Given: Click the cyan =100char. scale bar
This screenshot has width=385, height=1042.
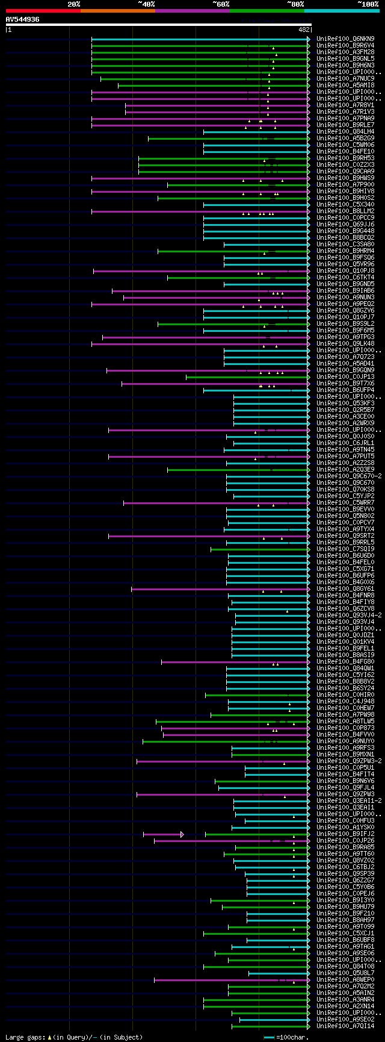Looking at the screenshot, I should pos(269,1037).
